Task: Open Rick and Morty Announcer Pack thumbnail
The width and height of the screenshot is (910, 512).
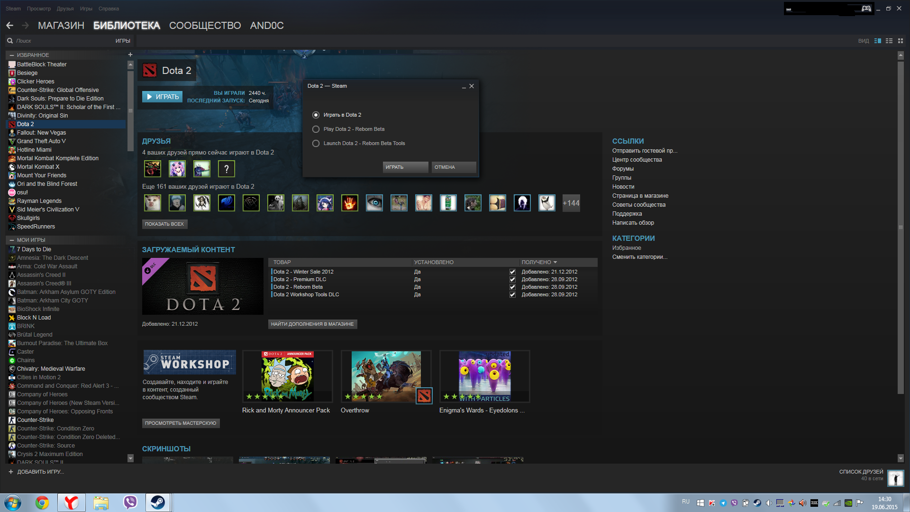Action: [288, 376]
